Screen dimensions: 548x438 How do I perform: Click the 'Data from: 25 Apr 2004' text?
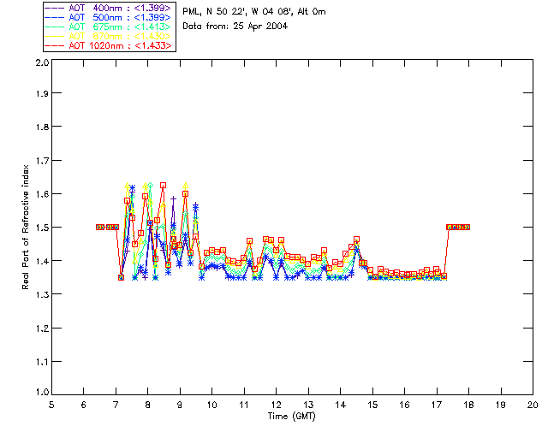click(235, 27)
